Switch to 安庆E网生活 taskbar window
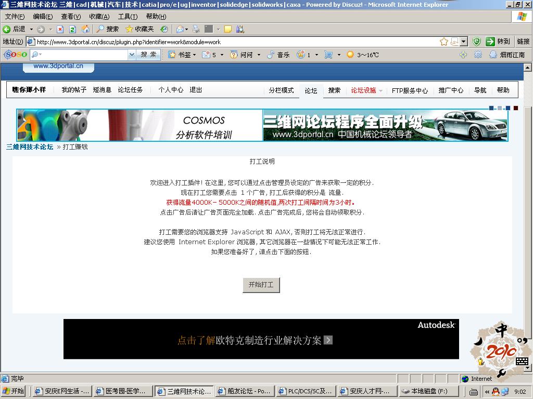Screen dimensions: 533x399 62,391
